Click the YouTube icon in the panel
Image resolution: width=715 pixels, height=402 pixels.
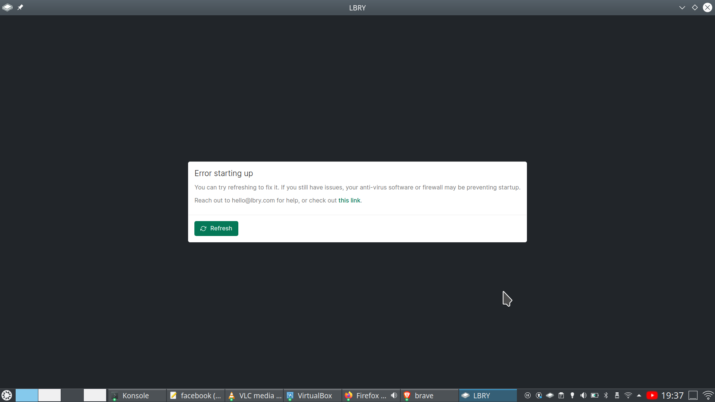[x=652, y=395]
